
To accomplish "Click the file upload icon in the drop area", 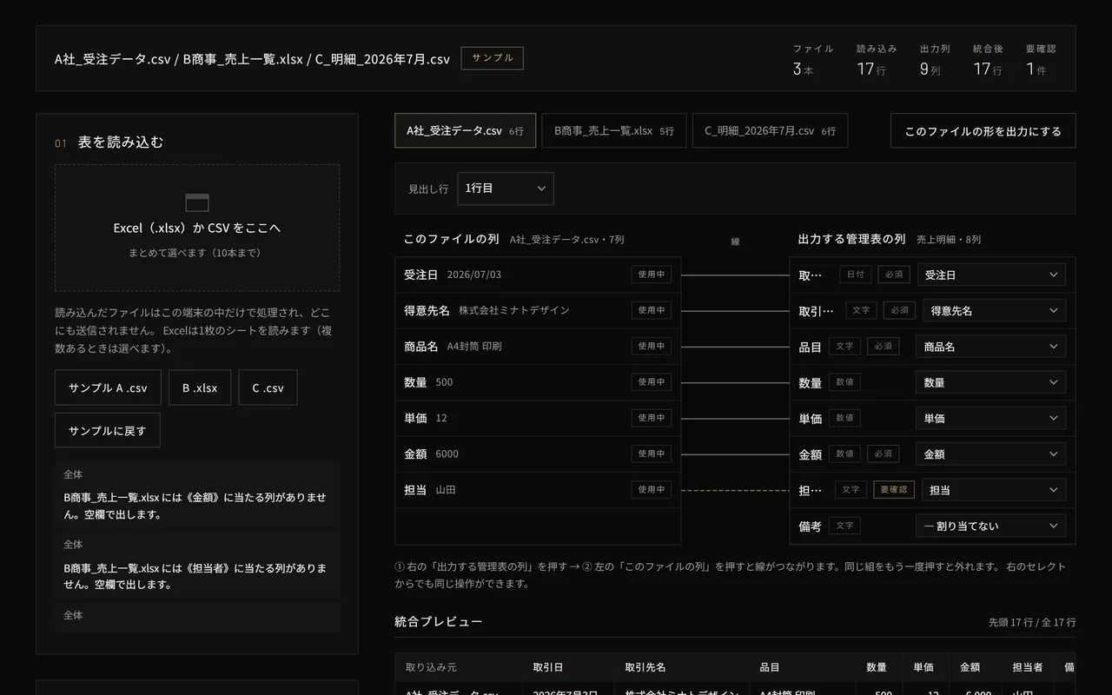I will [x=197, y=202].
